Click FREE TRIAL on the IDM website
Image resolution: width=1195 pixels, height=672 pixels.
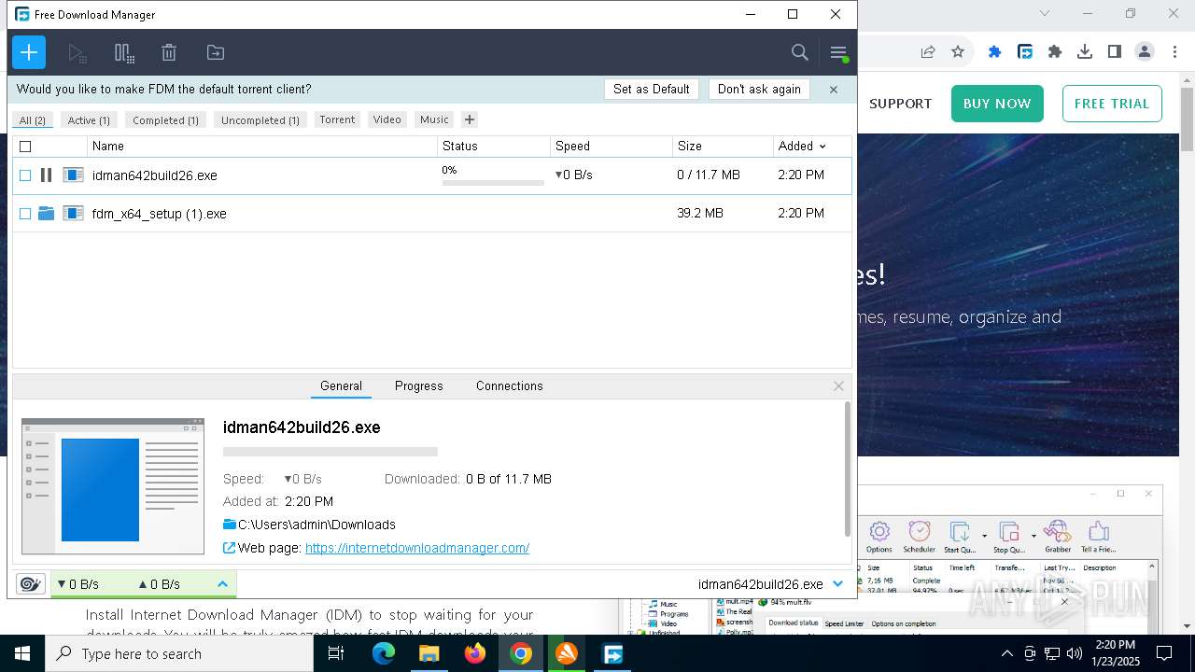(x=1112, y=104)
